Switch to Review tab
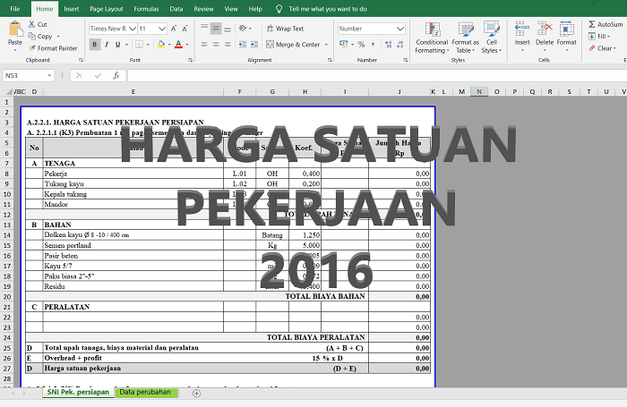 (x=203, y=9)
